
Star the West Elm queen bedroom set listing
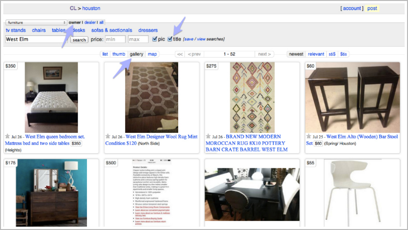coord(8,136)
